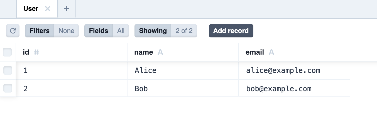Close the User tab
The image size is (377, 138).
48,9
